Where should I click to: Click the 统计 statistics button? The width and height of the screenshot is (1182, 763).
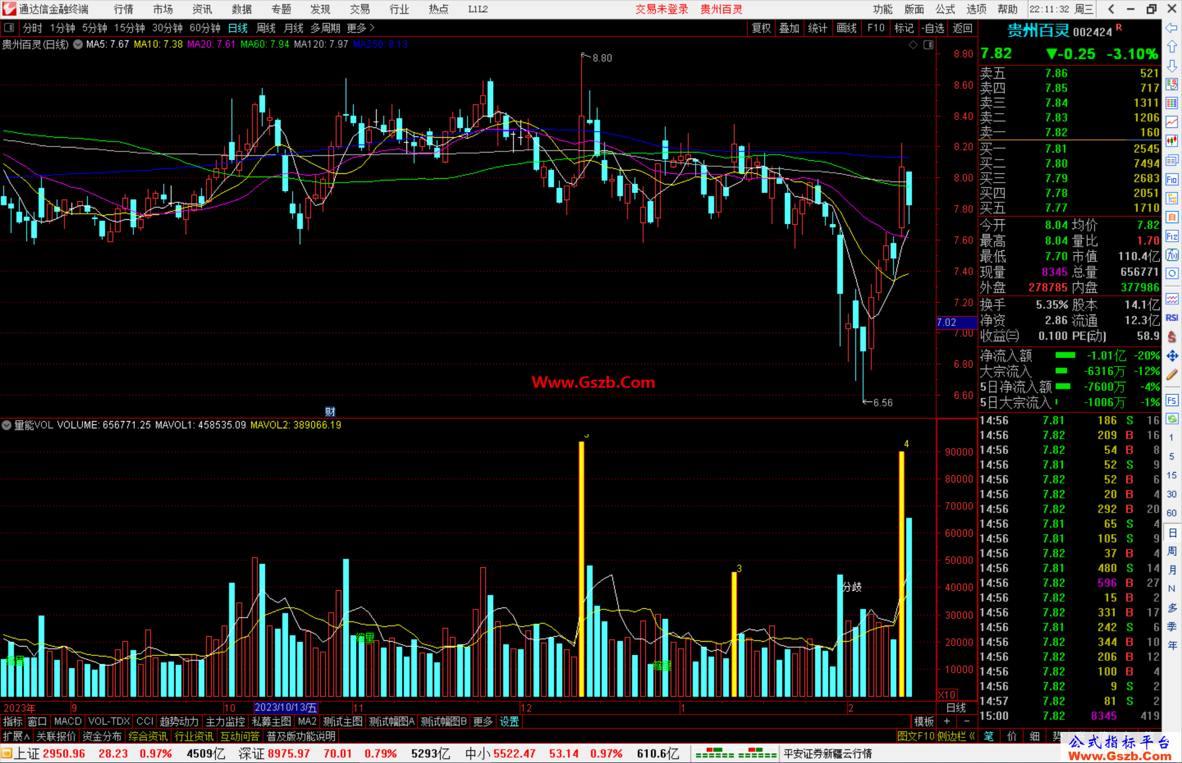[818, 28]
